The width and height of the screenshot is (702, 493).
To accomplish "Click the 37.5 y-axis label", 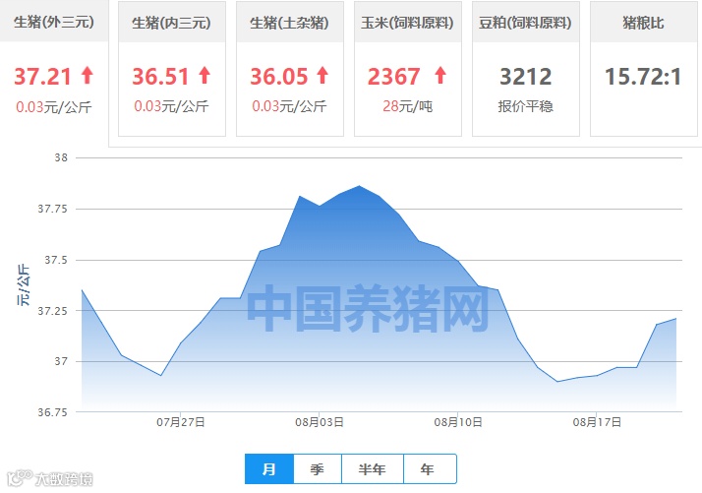I will pos(55,260).
